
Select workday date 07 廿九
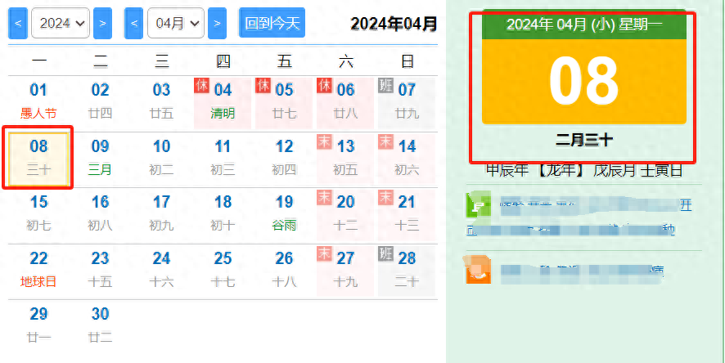[x=407, y=102]
